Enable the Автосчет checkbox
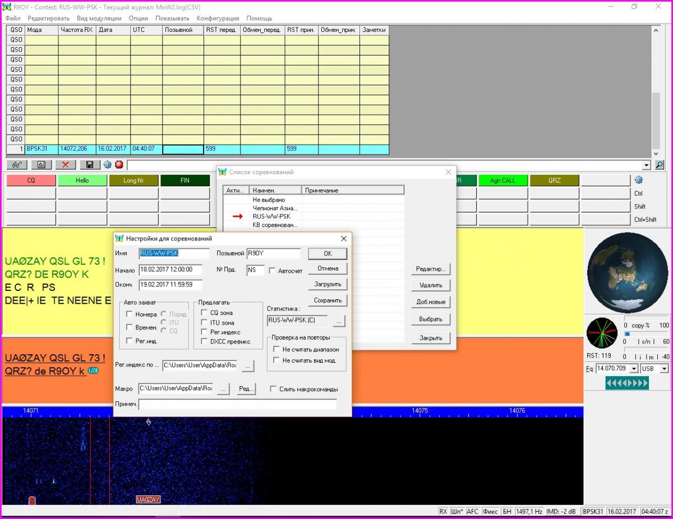The width and height of the screenshot is (673, 519). click(x=273, y=271)
